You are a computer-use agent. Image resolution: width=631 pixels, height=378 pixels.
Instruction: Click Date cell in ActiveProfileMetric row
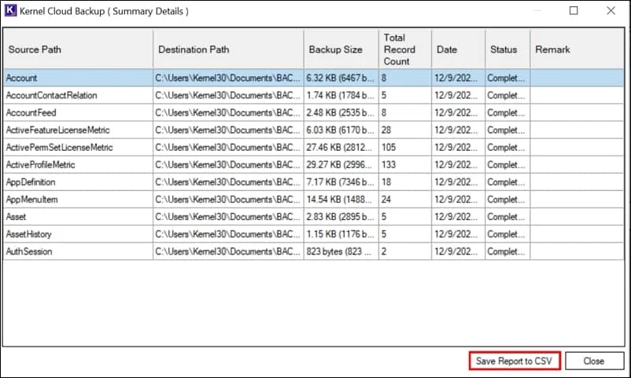pyautogui.click(x=459, y=164)
